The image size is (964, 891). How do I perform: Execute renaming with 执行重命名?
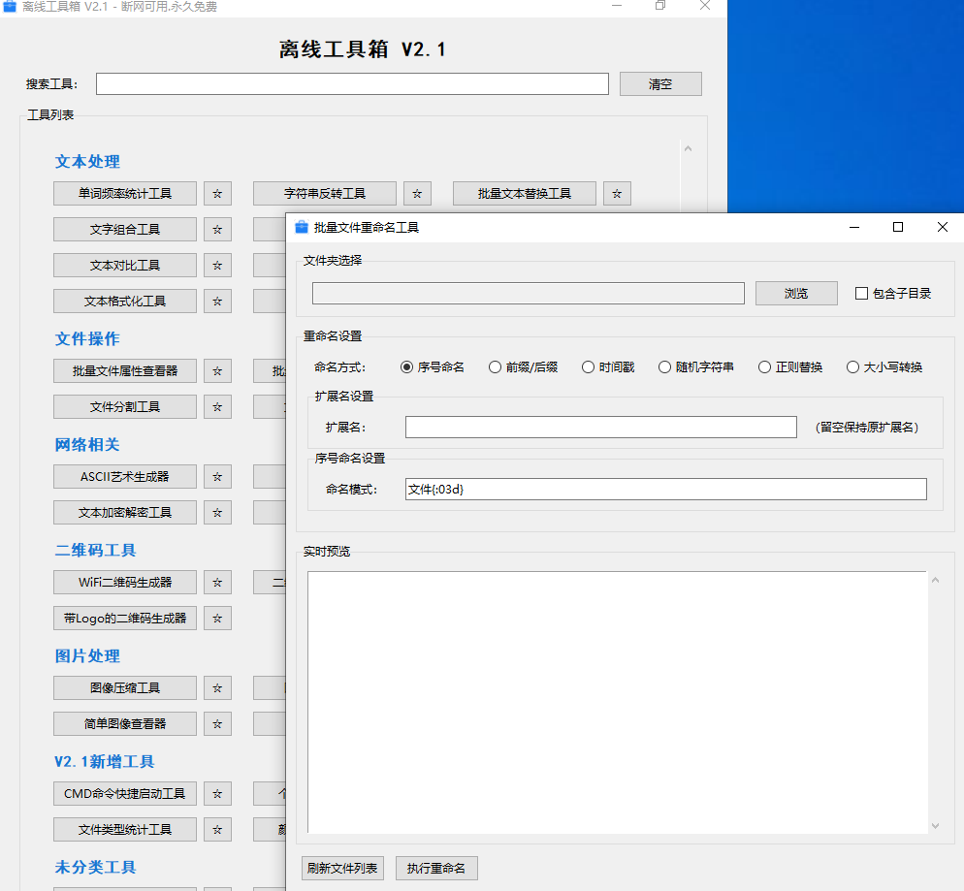[436, 868]
